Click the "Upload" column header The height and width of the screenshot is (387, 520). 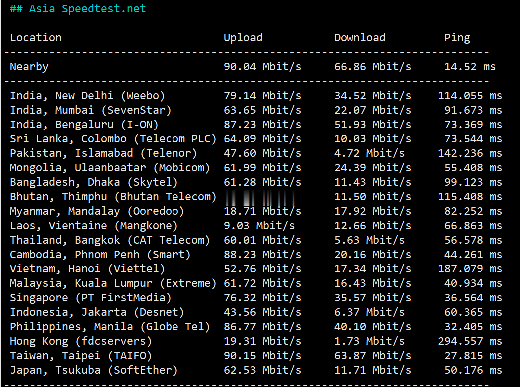pos(243,38)
